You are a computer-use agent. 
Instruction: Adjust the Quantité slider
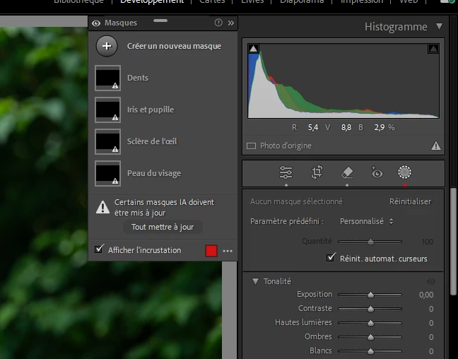[370, 242]
